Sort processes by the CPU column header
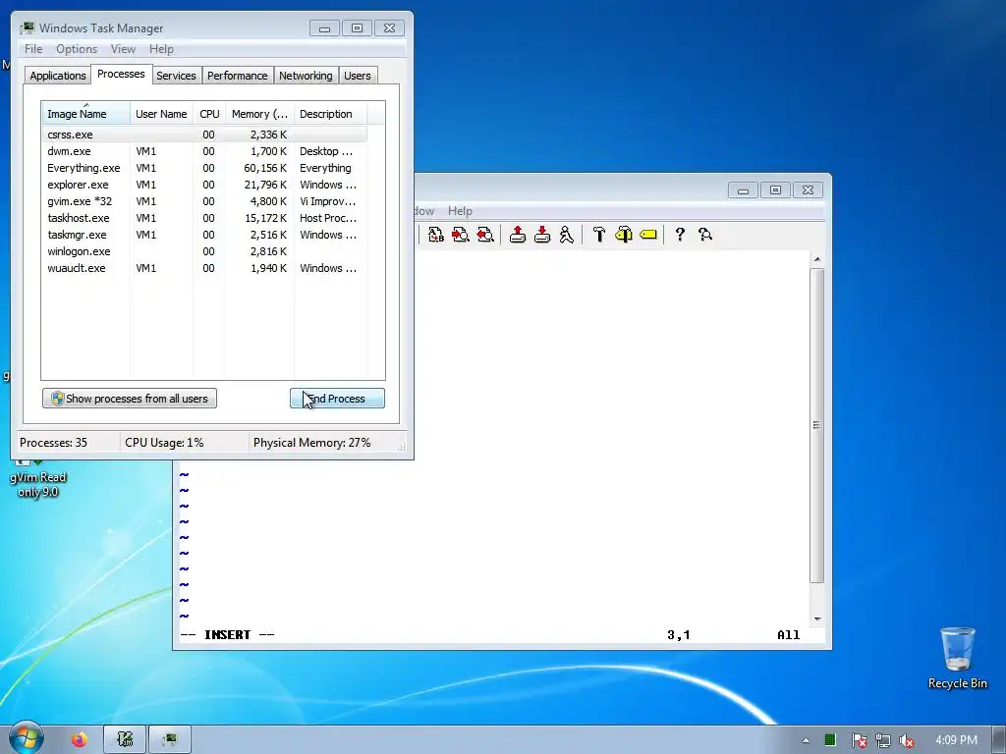 [x=209, y=114]
